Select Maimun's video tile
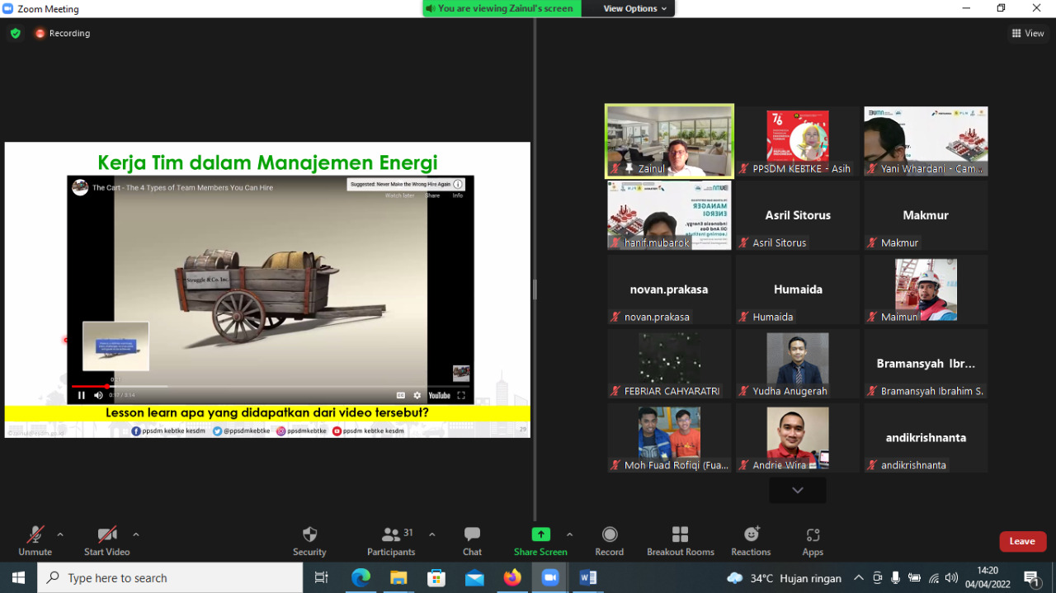The width and height of the screenshot is (1056, 593). pos(926,289)
